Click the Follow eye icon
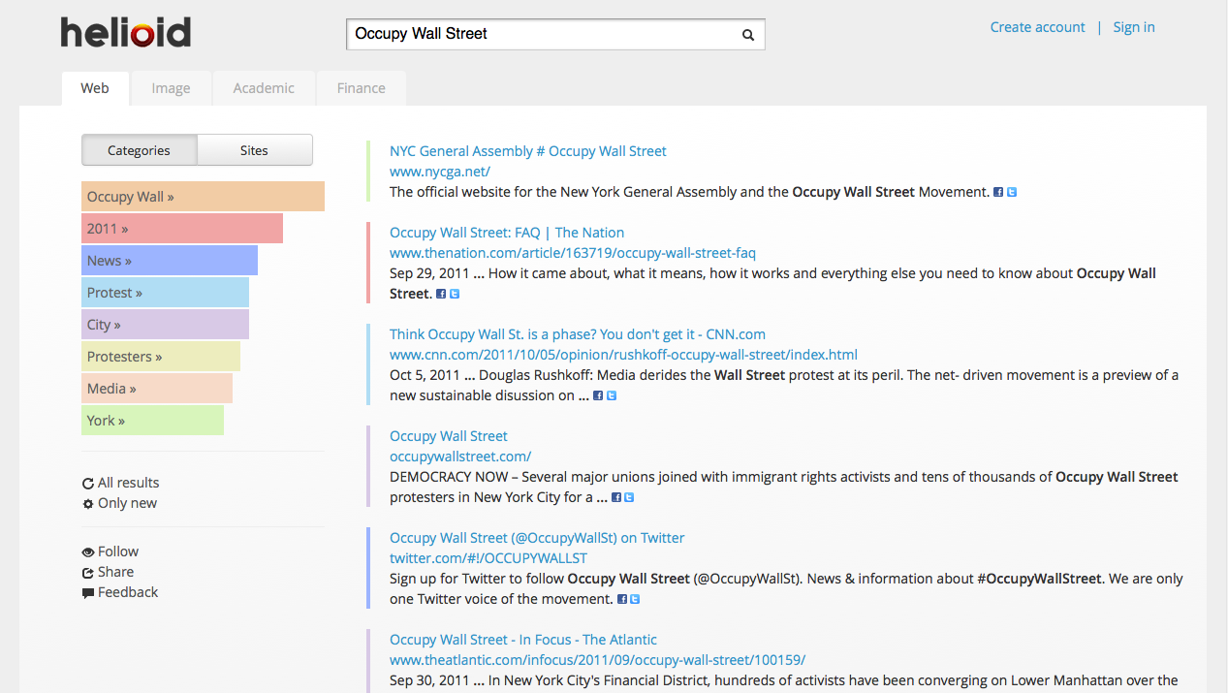The width and height of the screenshot is (1228, 693). point(88,552)
